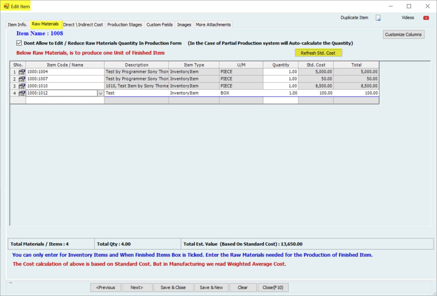Click the row 4 item lookup icon
Viewport: 437px width, 296px height.
[22, 93]
